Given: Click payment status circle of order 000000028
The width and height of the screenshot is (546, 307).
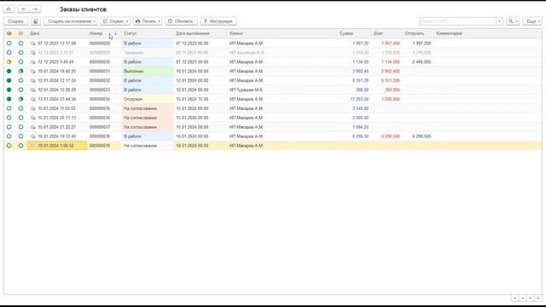Looking at the screenshot, I should point(9,43).
